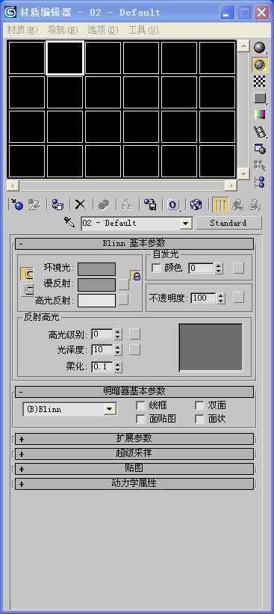
Task: Expand the 贴图 rollout
Action: point(134,468)
